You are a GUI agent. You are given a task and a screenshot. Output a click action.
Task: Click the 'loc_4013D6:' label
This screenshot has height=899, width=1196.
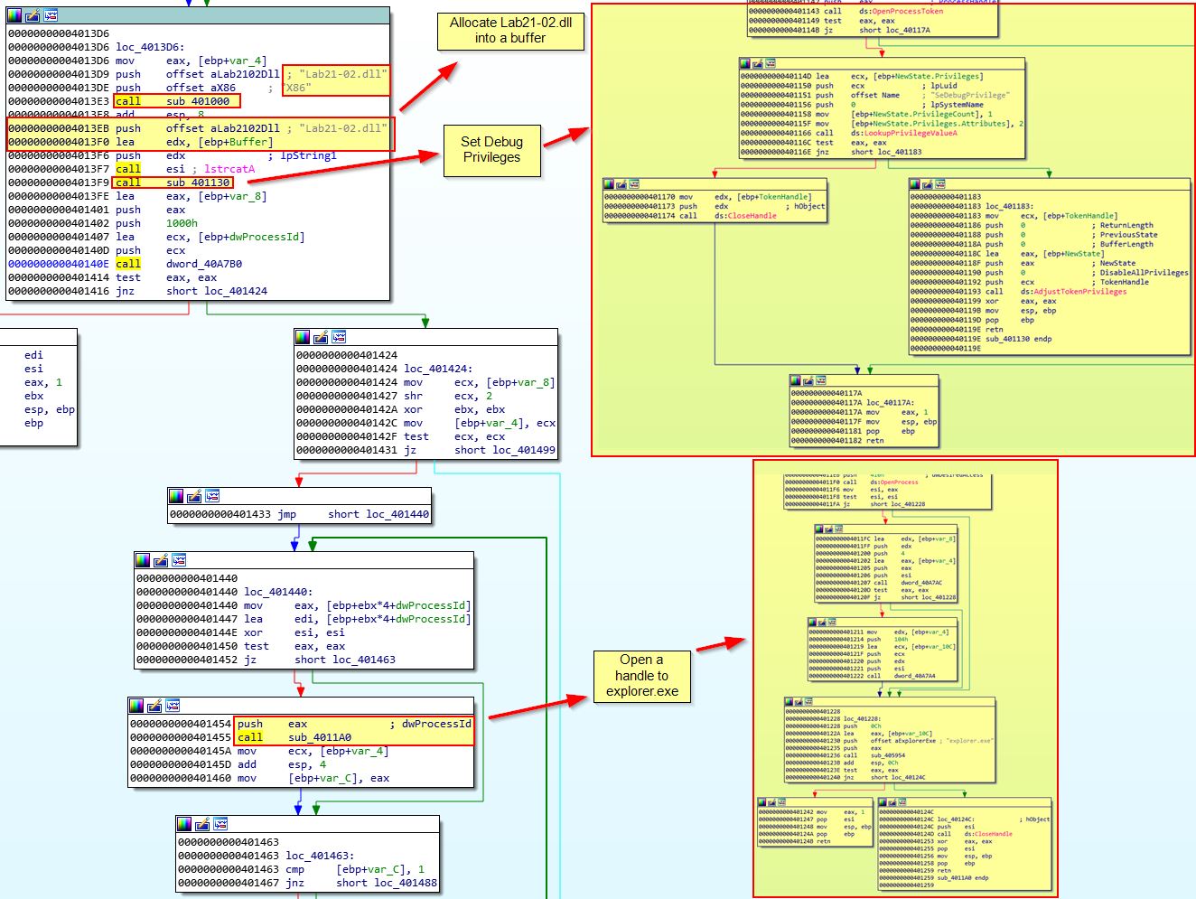(x=150, y=47)
